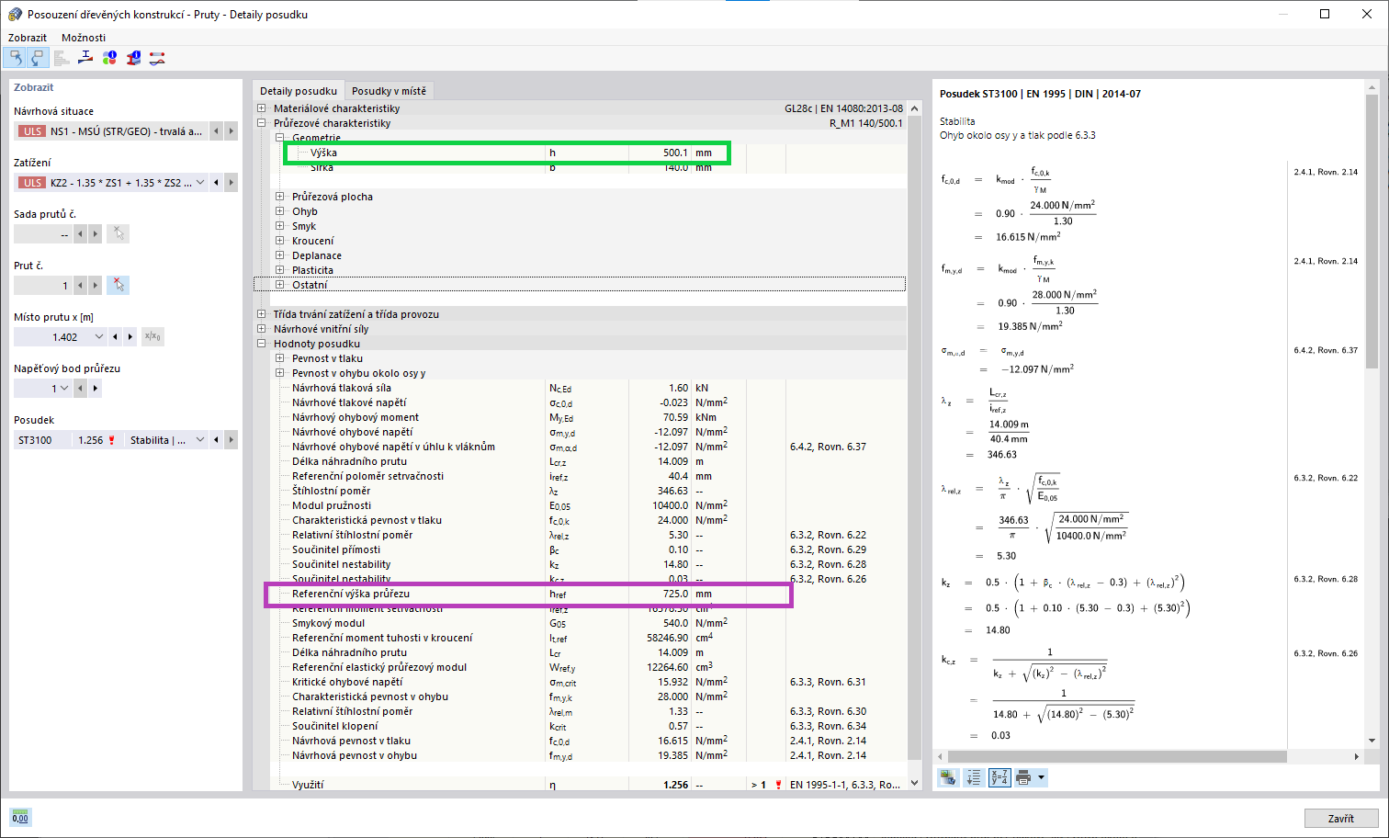Step to previous Místo prutu x location
The image size is (1389, 838).
tap(116, 336)
